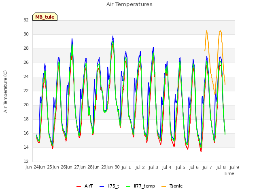Click the 20 y-axis tick label
Screen dimensions: 259x194
(x=26, y=105)
